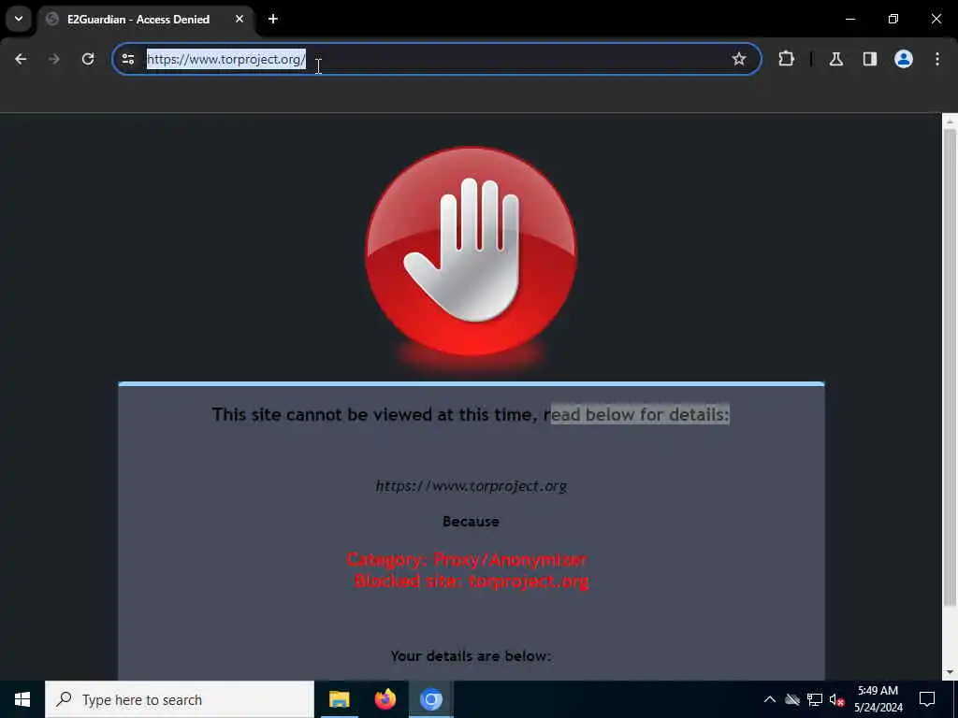Click the taskbar search box
The height and width of the screenshot is (718, 958).
[180, 699]
